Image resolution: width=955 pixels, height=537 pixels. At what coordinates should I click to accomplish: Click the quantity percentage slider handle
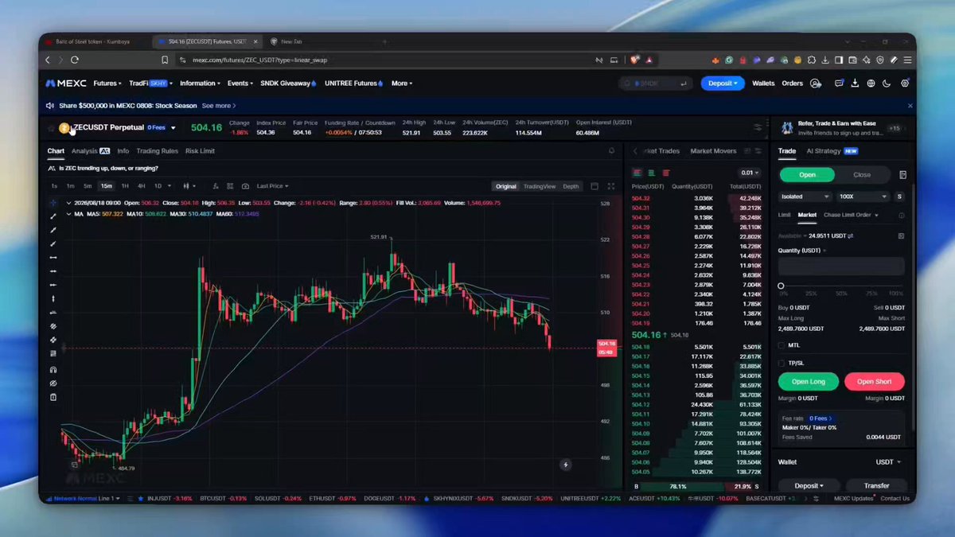[781, 286]
